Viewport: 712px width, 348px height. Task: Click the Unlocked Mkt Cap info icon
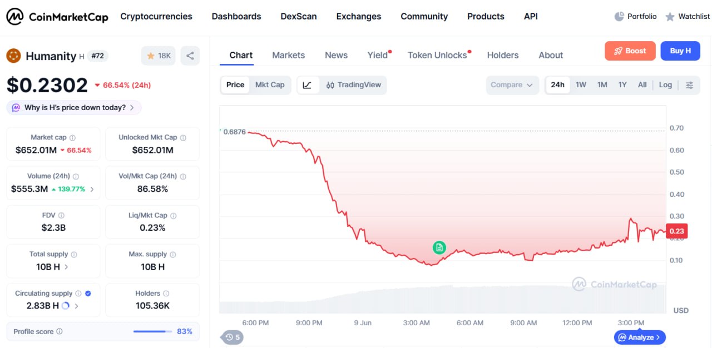click(x=183, y=137)
